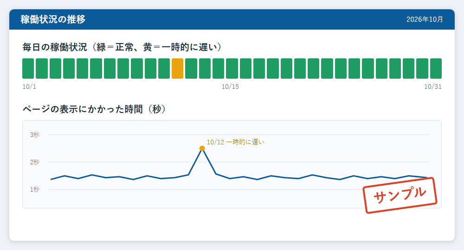
Task: Select the last green status block for 10/31
Action: point(436,69)
